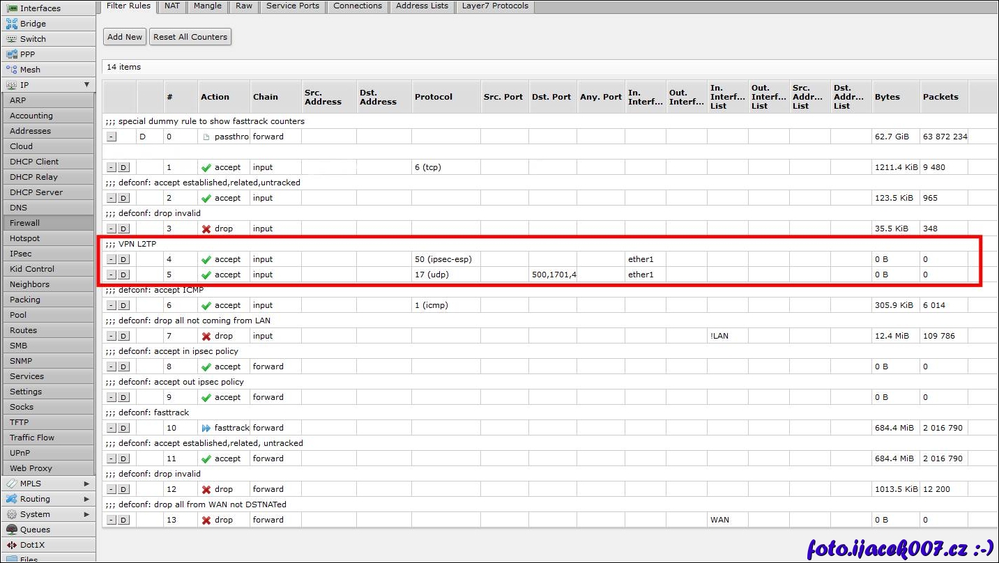Collapse the IP submenu
Viewport: 999px width, 563px height.
(86, 85)
